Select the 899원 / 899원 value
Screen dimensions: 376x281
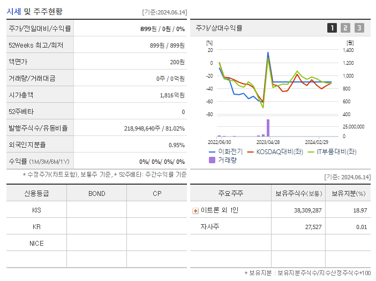click(167, 45)
